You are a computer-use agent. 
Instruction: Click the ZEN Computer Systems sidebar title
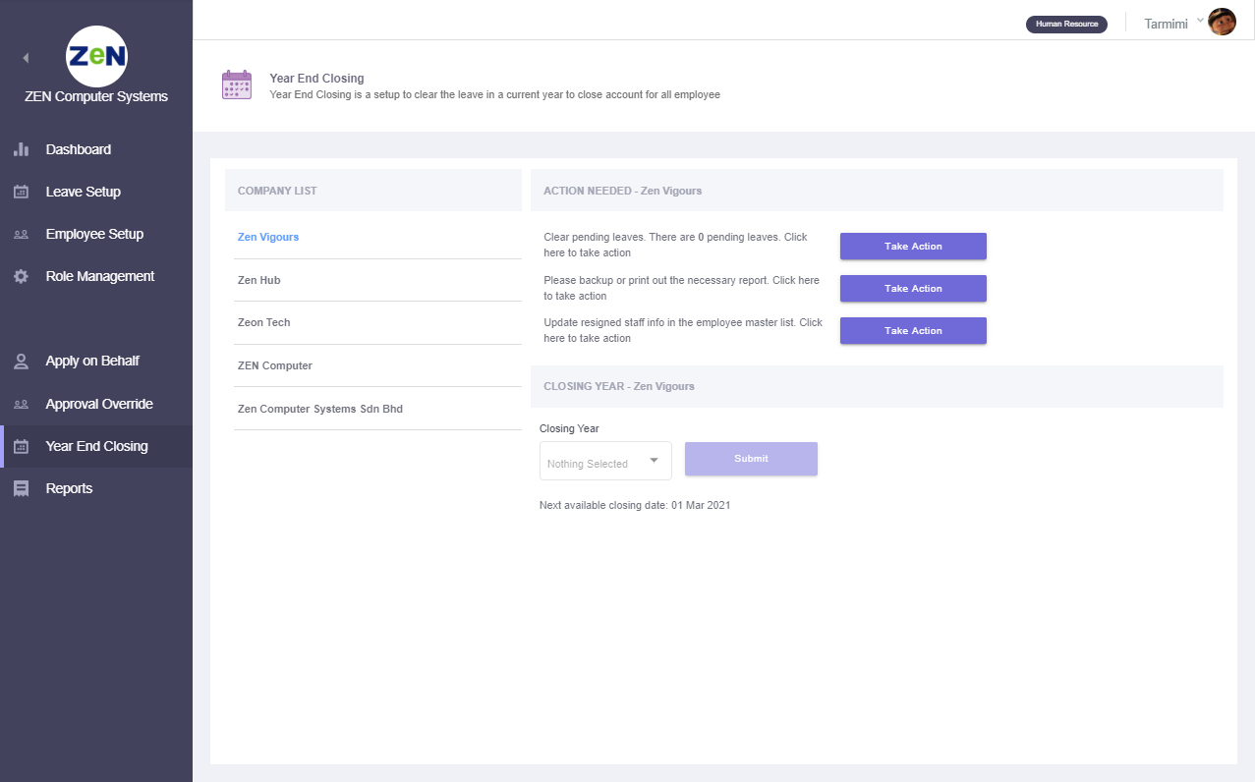[x=96, y=96]
